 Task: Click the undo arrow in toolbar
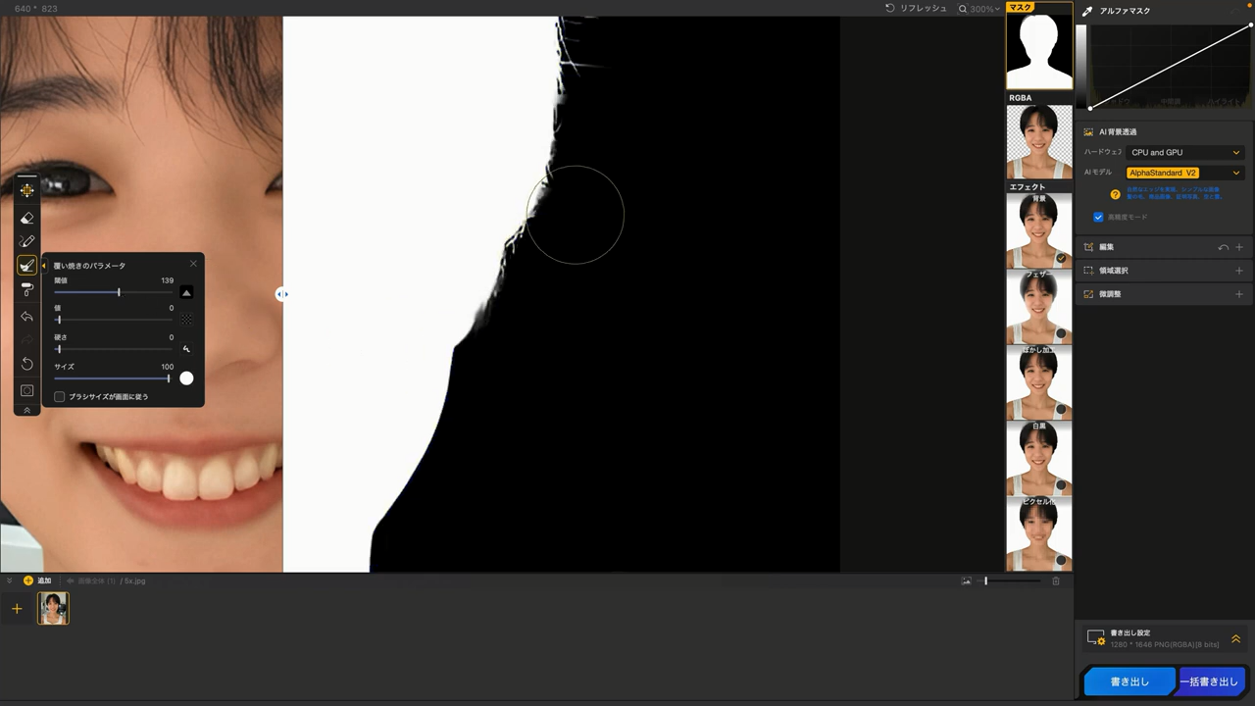click(x=26, y=317)
